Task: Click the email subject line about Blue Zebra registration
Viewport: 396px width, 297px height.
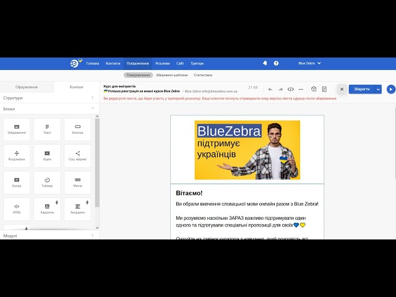Action: 142,91
